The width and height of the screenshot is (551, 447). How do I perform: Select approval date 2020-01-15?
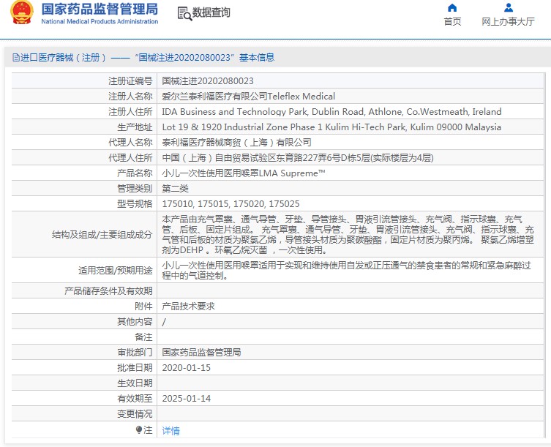pyautogui.click(x=187, y=367)
